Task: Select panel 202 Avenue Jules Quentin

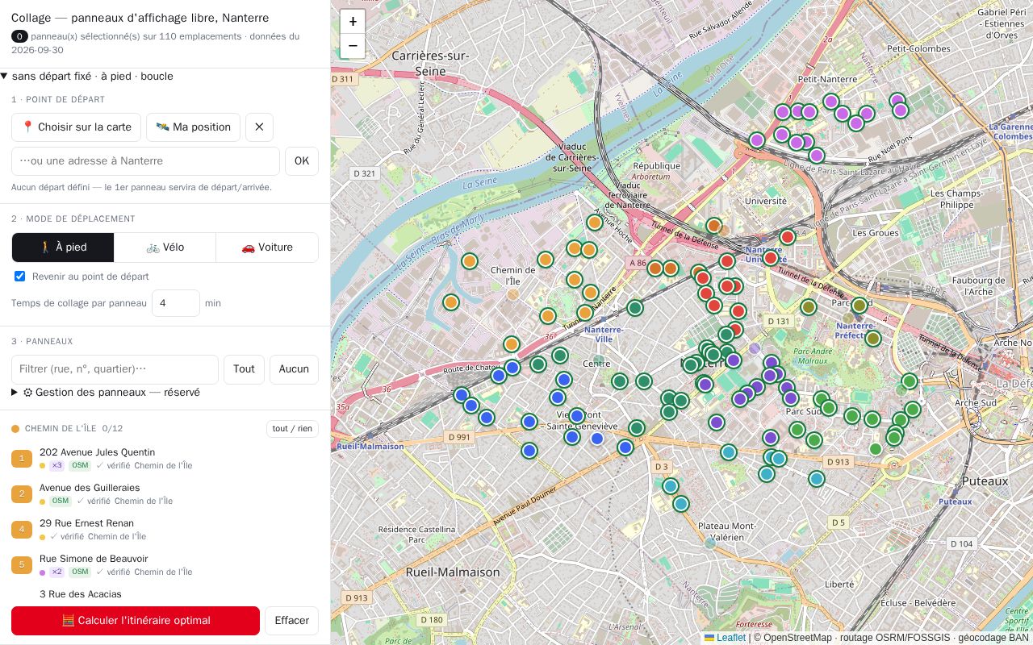Action: (165, 459)
